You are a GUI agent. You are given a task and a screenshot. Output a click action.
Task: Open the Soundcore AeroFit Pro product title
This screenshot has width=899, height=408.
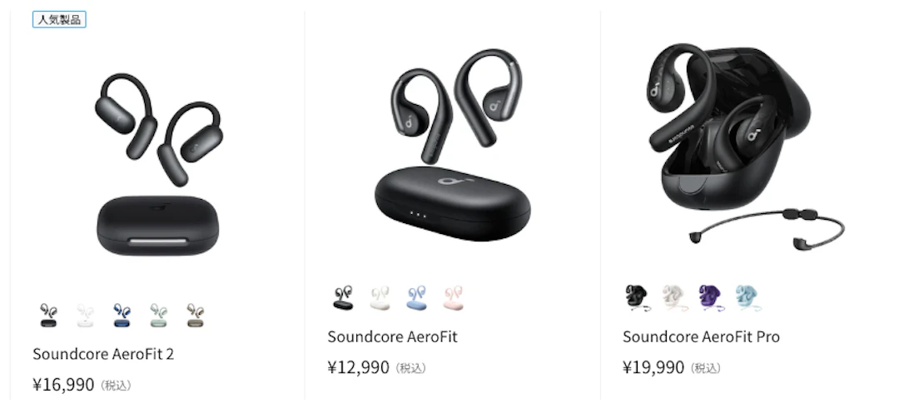[x=701, y=337]
